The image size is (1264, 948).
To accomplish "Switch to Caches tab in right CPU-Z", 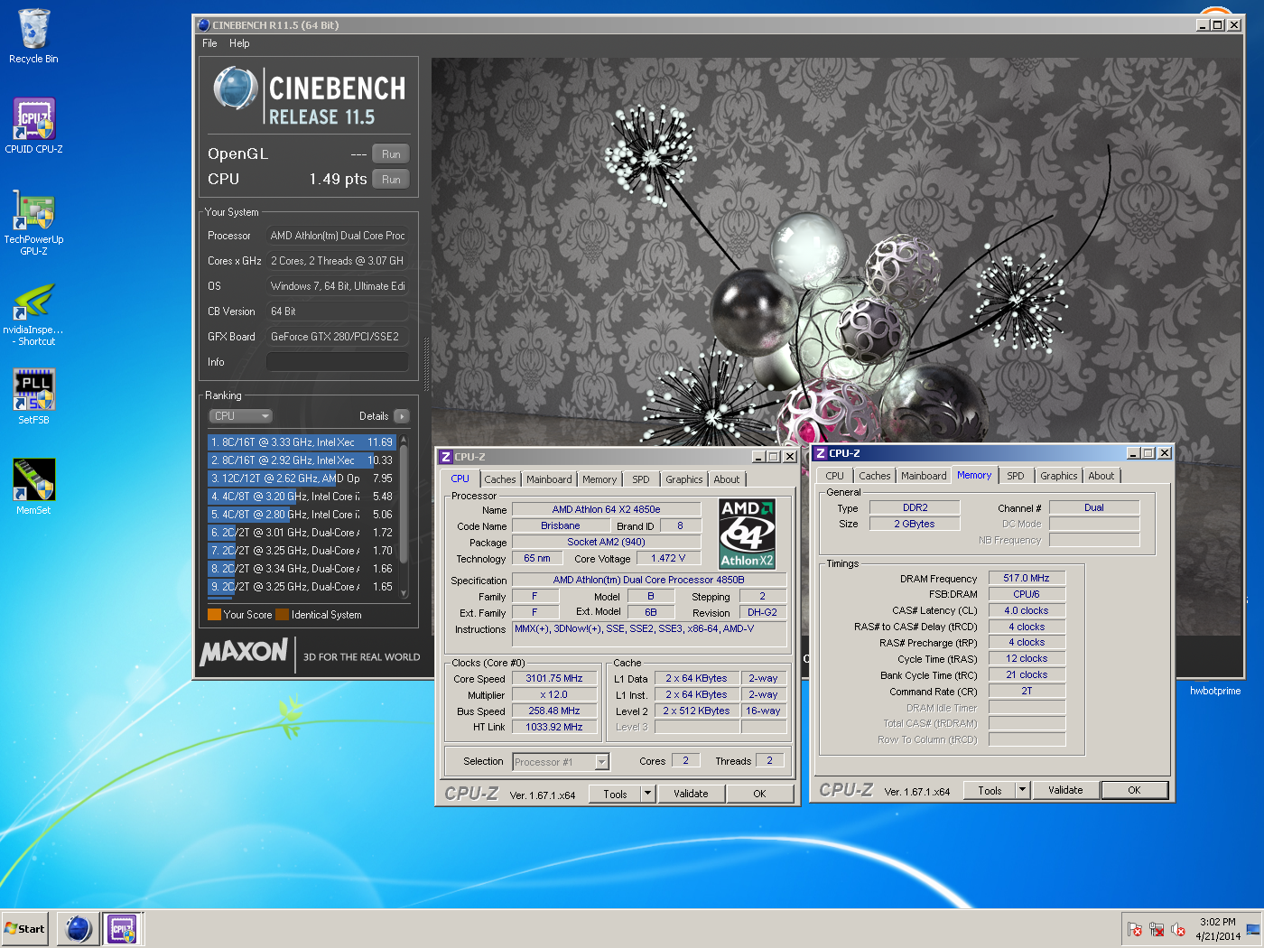I will tap(875, 476).
